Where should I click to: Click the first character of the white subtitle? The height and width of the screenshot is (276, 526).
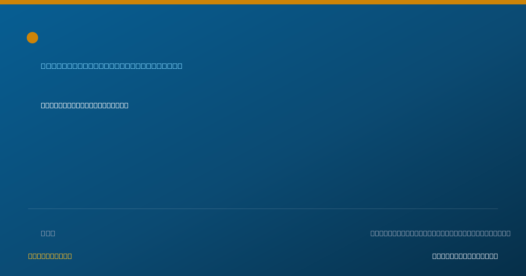coord(43,105)
